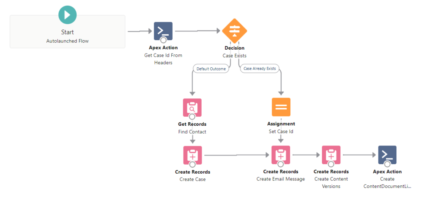Click connector node under Create ContentDocumentLi... icon
The width and height of the screenshot is (443, 219).
tap(387, 164)
